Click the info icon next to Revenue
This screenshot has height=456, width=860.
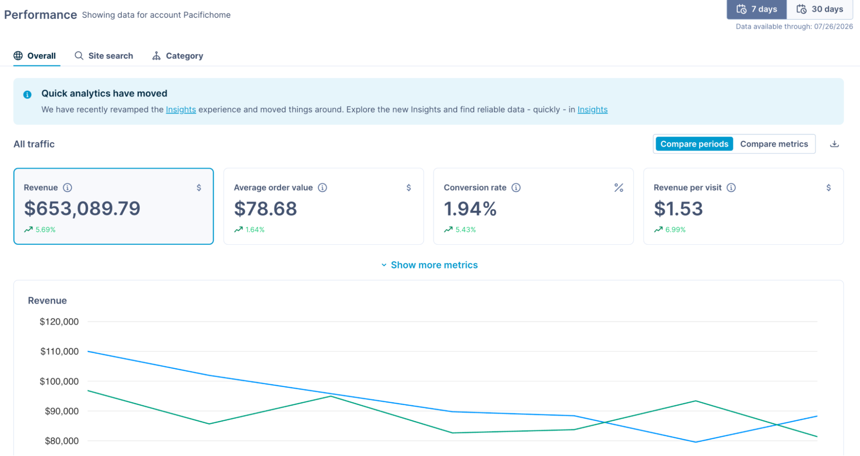(68, 188)
